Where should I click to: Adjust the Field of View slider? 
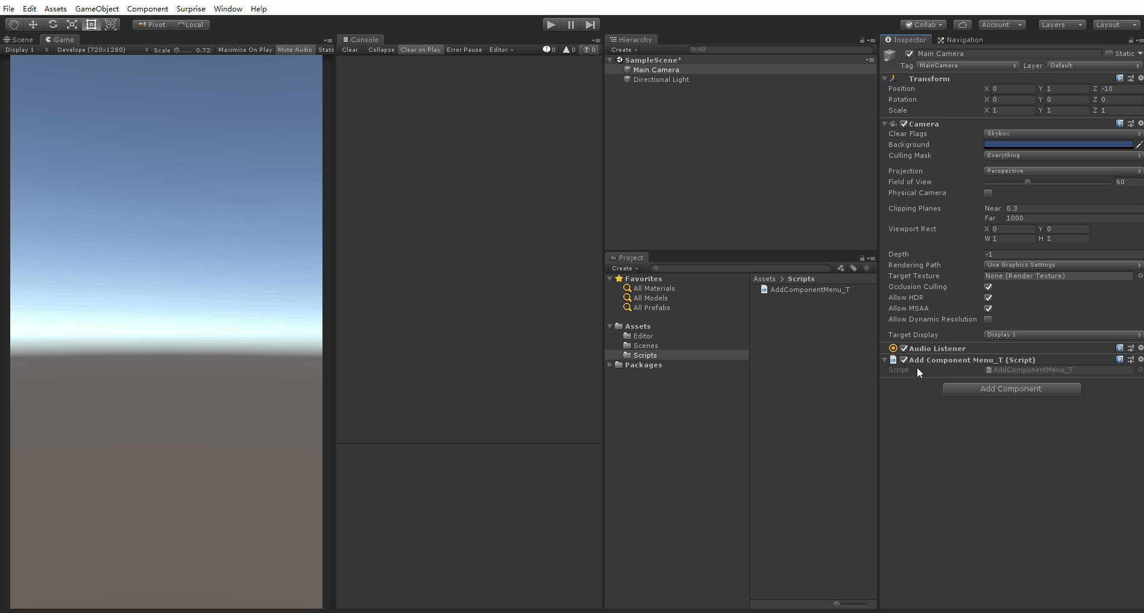tap(1048, 182)
